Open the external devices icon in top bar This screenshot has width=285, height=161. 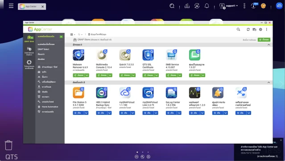coord(197,6)
